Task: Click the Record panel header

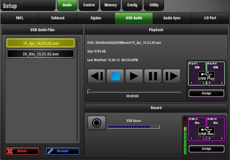Action: (x=156, y=108)
